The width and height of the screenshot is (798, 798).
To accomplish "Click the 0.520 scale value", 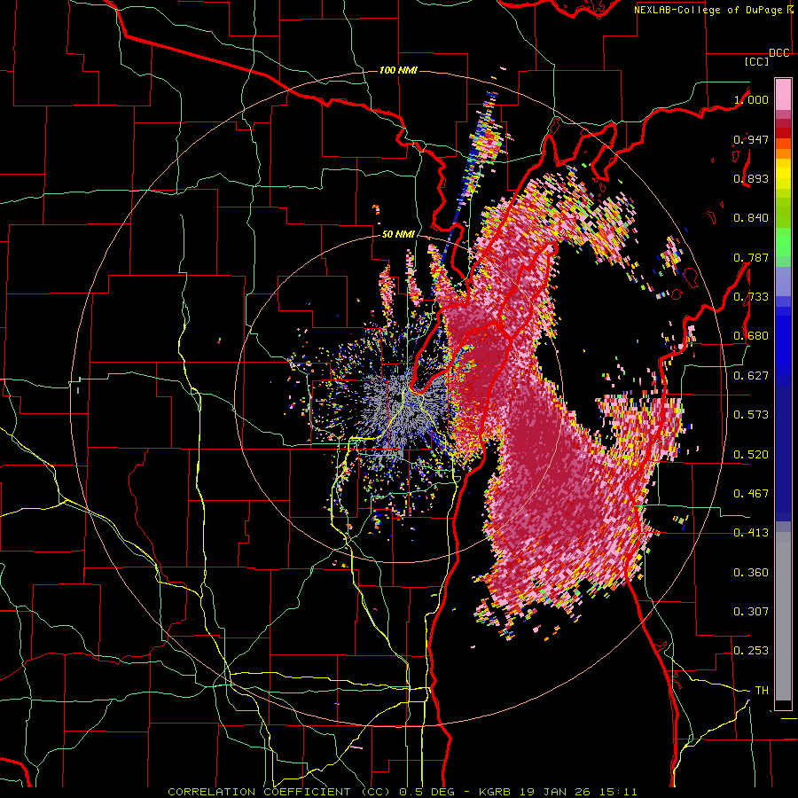I will (751, 455).
